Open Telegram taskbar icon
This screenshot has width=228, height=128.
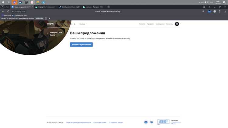43,2
